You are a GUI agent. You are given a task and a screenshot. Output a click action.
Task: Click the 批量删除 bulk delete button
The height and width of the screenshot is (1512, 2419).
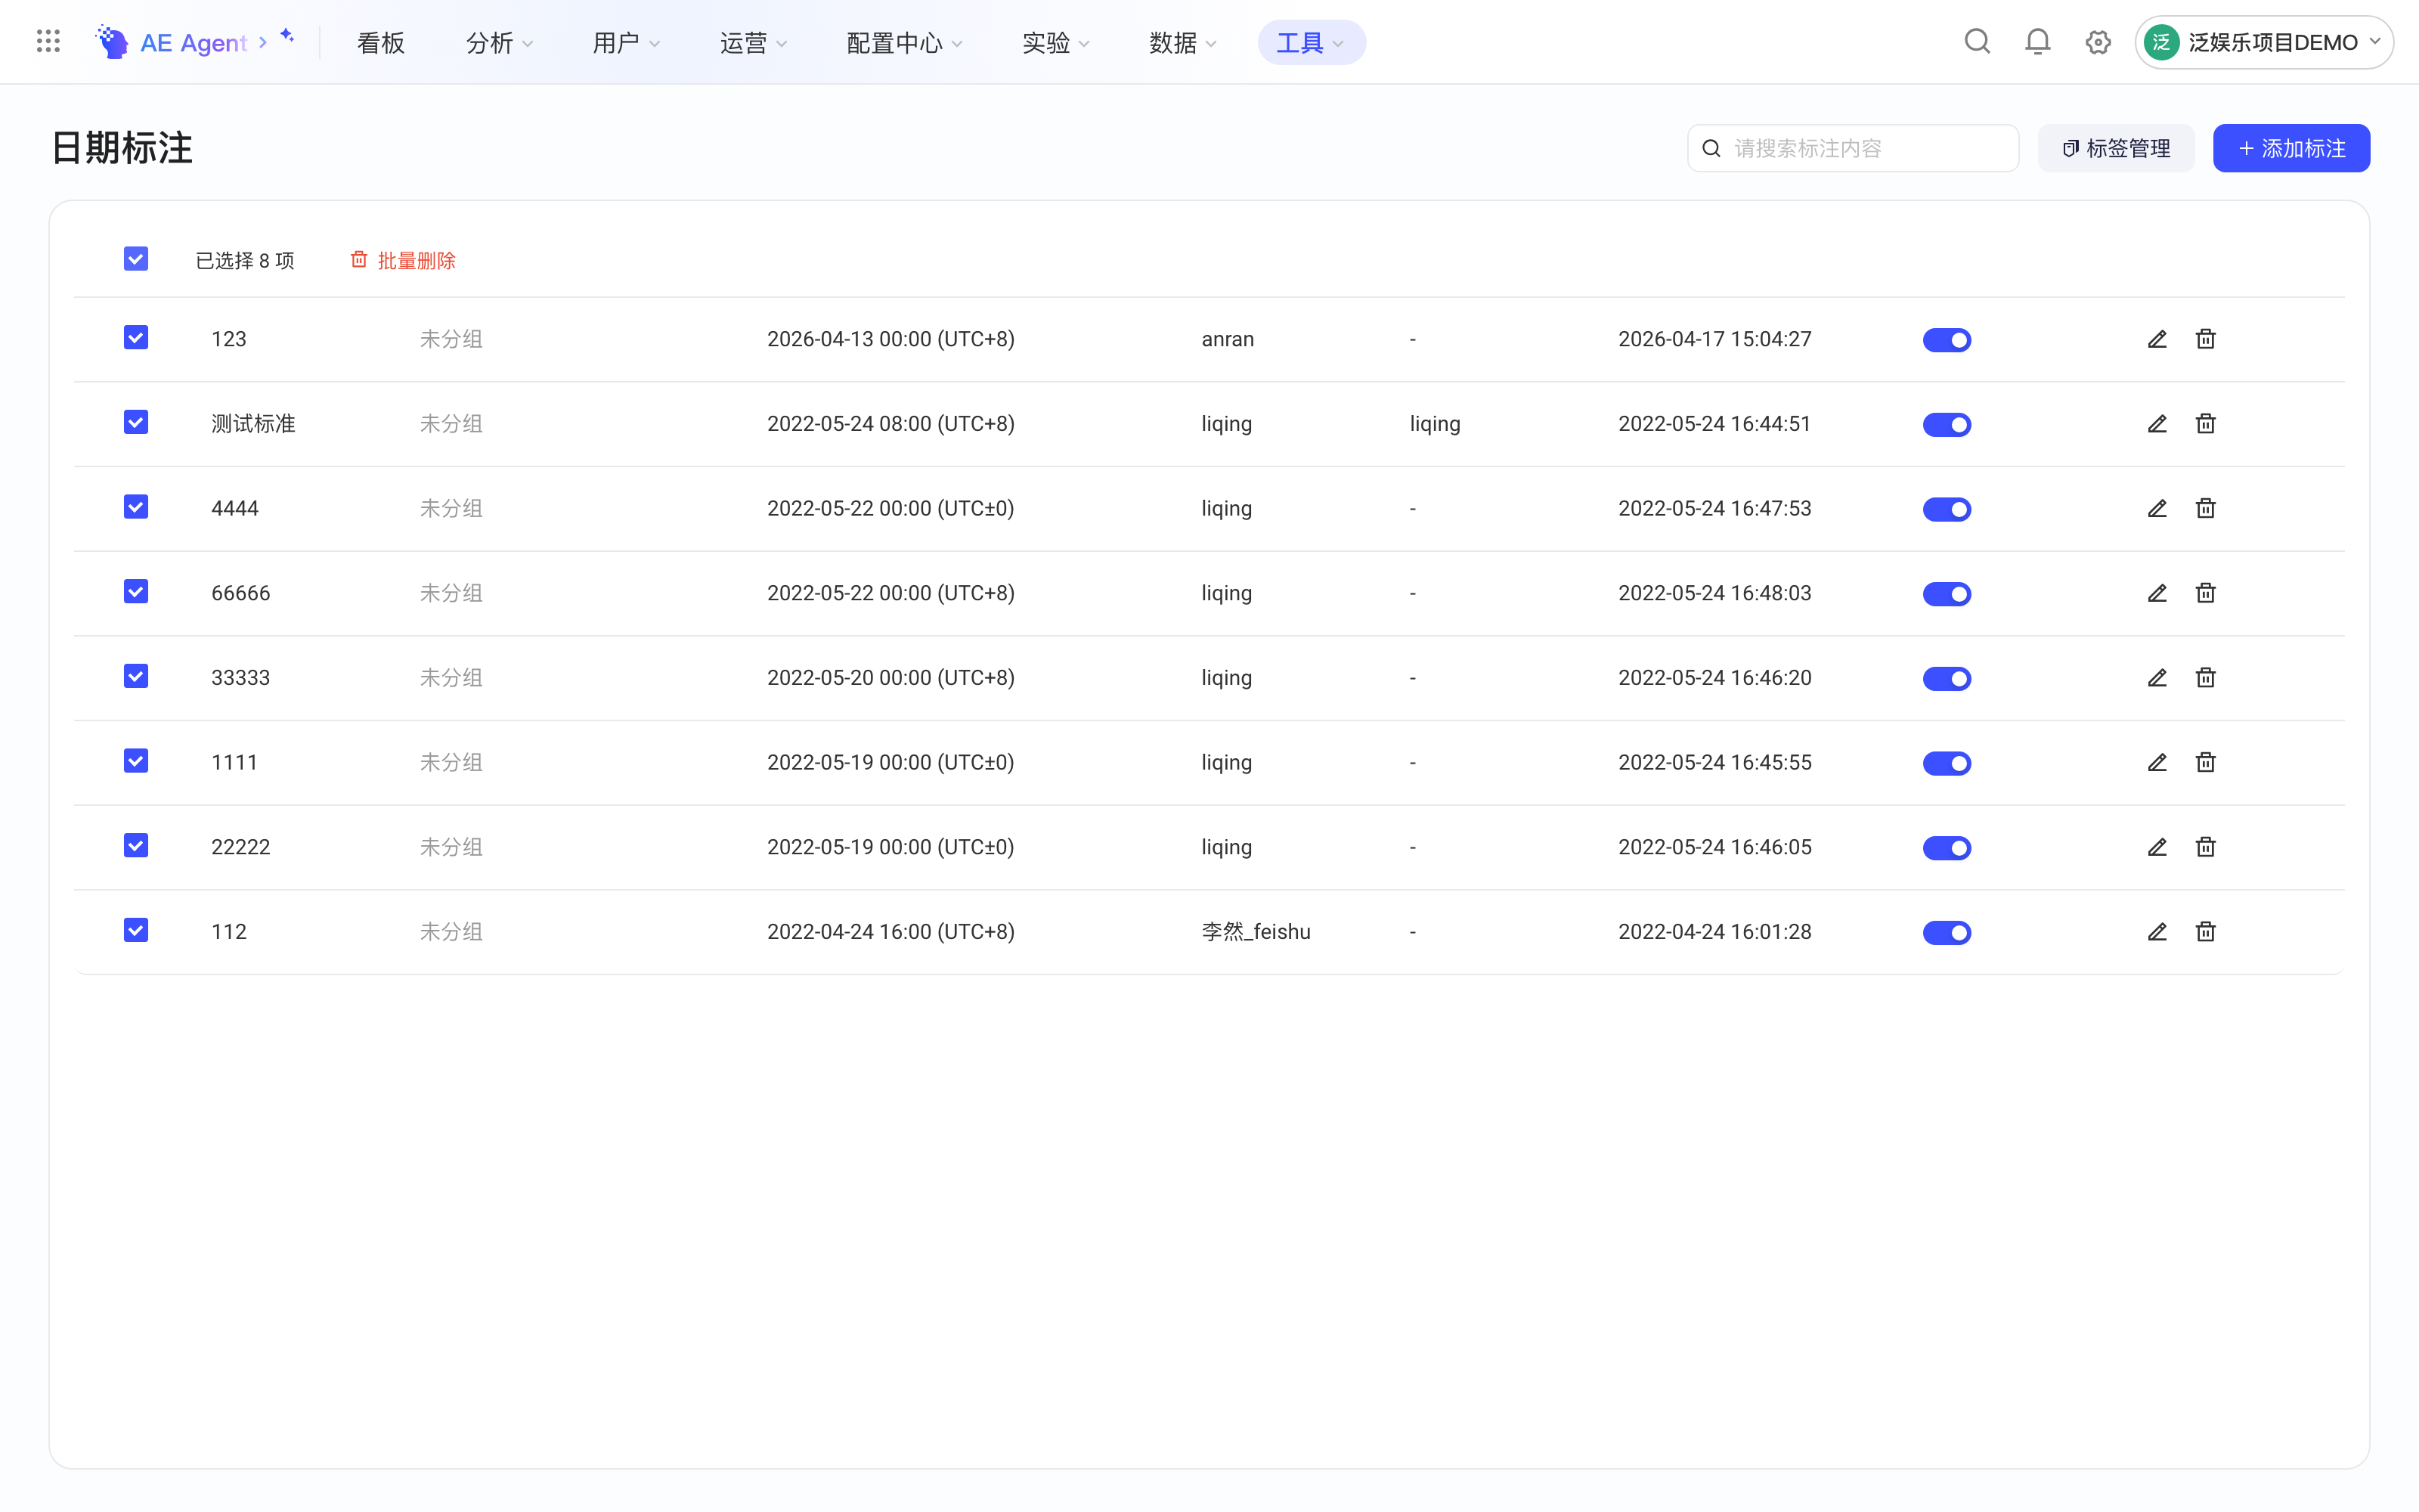(403, 260)
